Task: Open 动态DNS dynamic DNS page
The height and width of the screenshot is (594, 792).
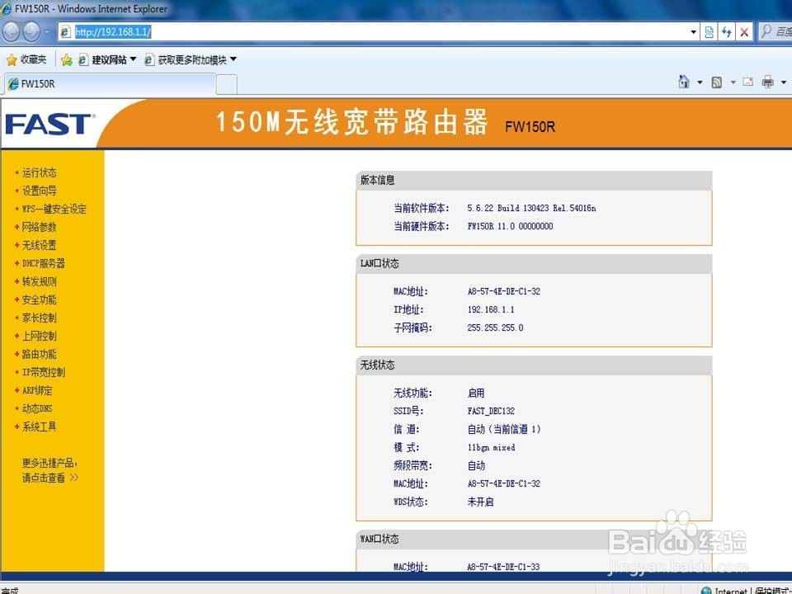Action: (x=37, y=408)
